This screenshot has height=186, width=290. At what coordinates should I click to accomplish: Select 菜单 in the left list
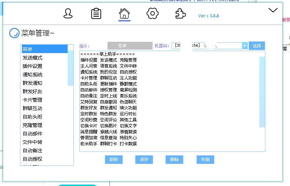(x=44, y=49)
